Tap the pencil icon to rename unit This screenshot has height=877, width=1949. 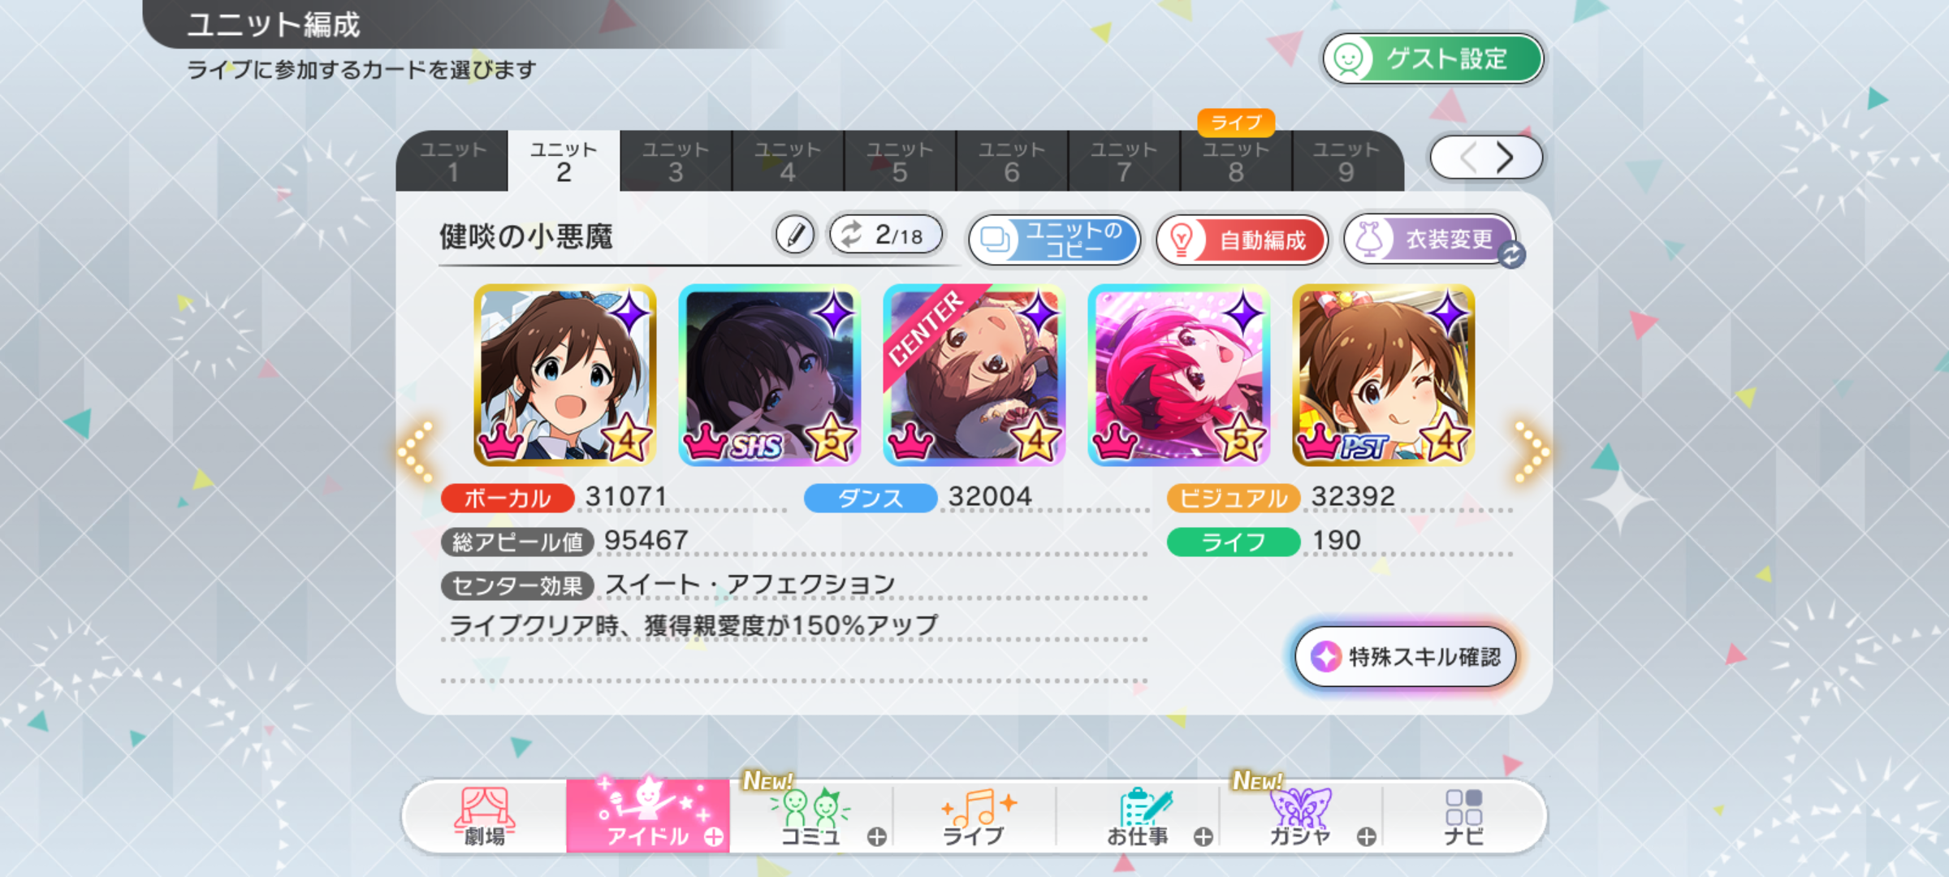pos(794,235)
